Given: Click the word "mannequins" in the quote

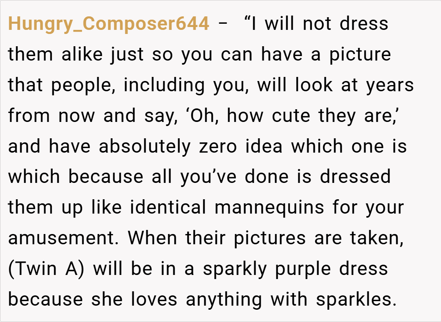Looking at the screenshot, I should click(x=269, y=207).
